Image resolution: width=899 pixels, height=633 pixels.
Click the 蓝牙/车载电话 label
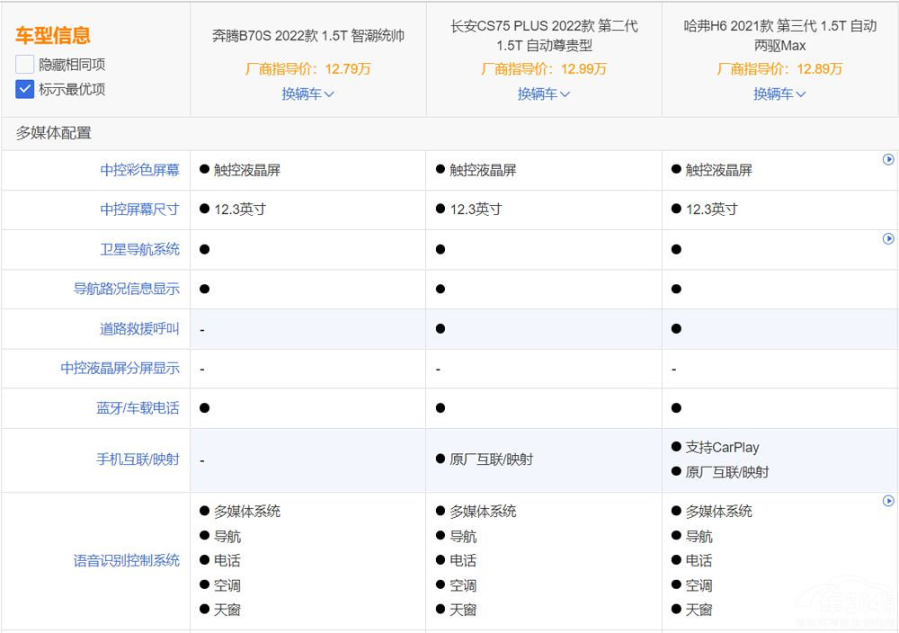(x=138, y=408)
